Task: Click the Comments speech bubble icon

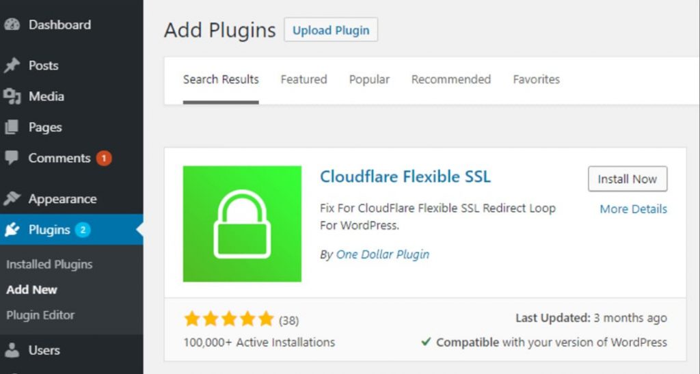Action: [12, 158]
